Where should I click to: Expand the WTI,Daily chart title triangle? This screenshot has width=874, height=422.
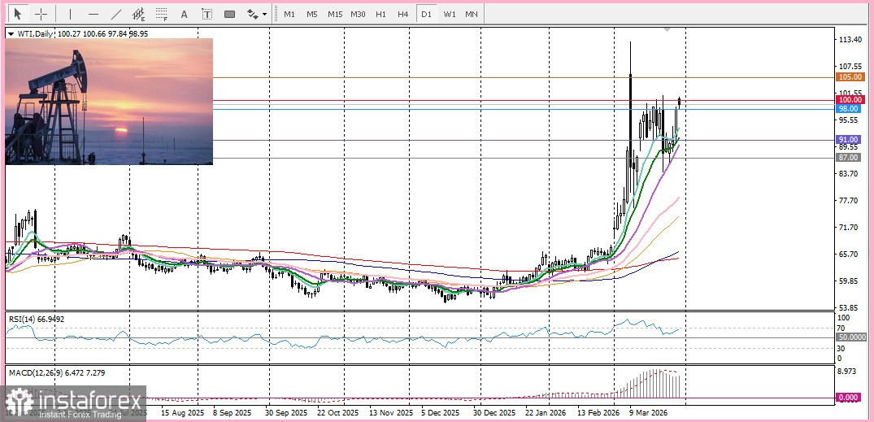click(10, 33)
